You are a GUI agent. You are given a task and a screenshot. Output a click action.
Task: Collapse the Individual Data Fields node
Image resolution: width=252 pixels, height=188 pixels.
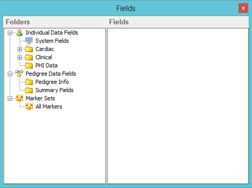[10, 33]
